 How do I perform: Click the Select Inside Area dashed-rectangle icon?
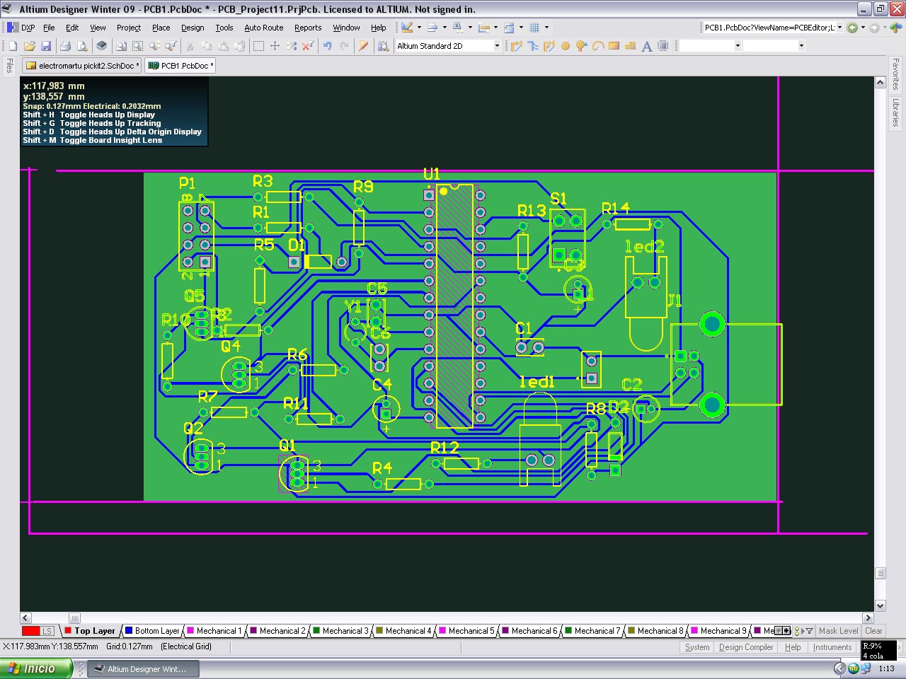coord(258,46)
